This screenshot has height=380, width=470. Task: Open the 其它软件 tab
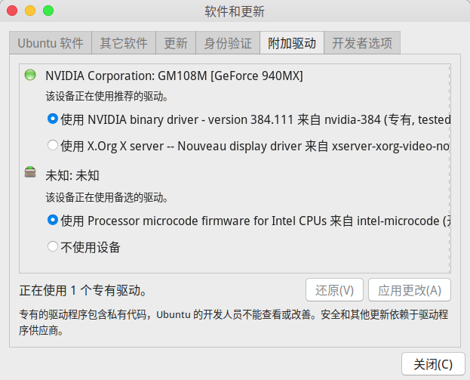coord(124,43)
